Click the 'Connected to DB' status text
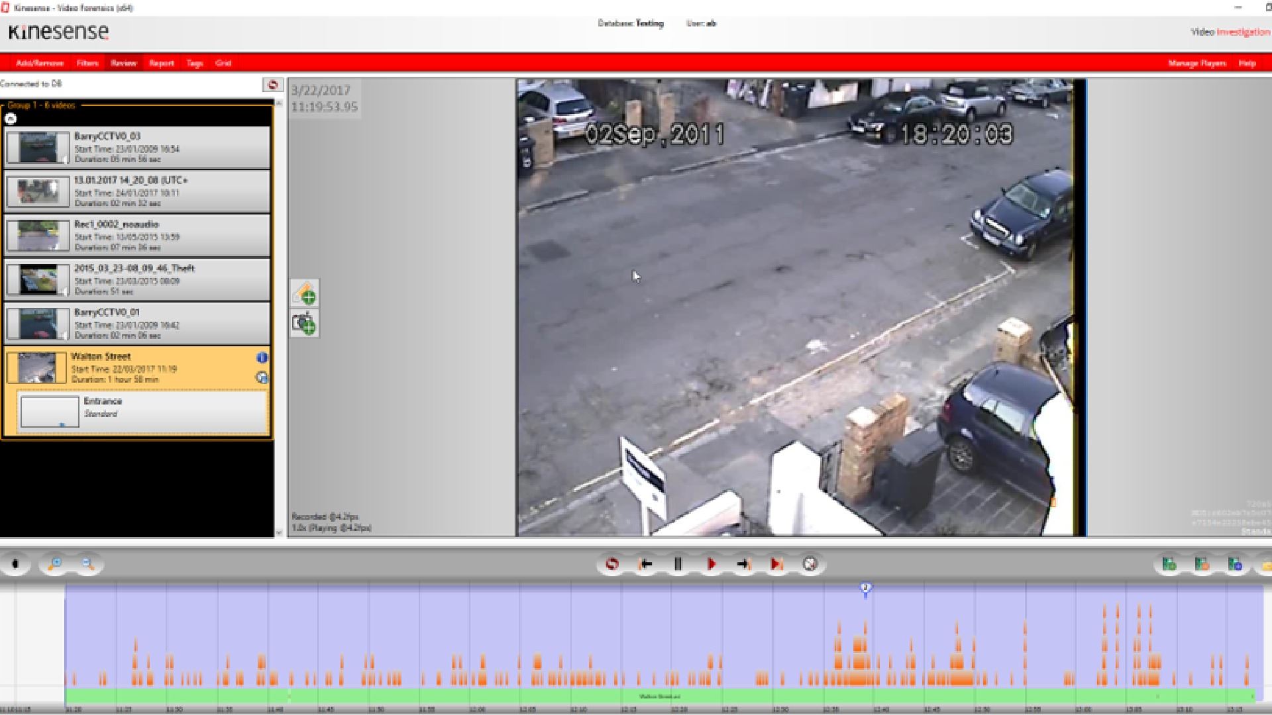 (31, 84)
